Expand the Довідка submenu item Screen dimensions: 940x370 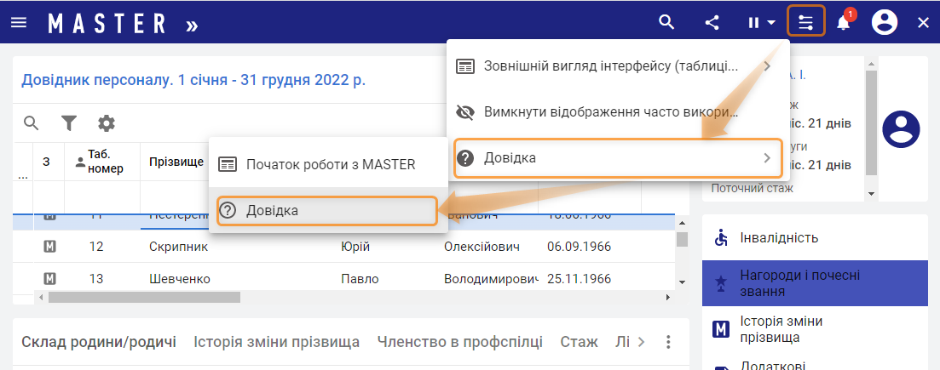616,158
